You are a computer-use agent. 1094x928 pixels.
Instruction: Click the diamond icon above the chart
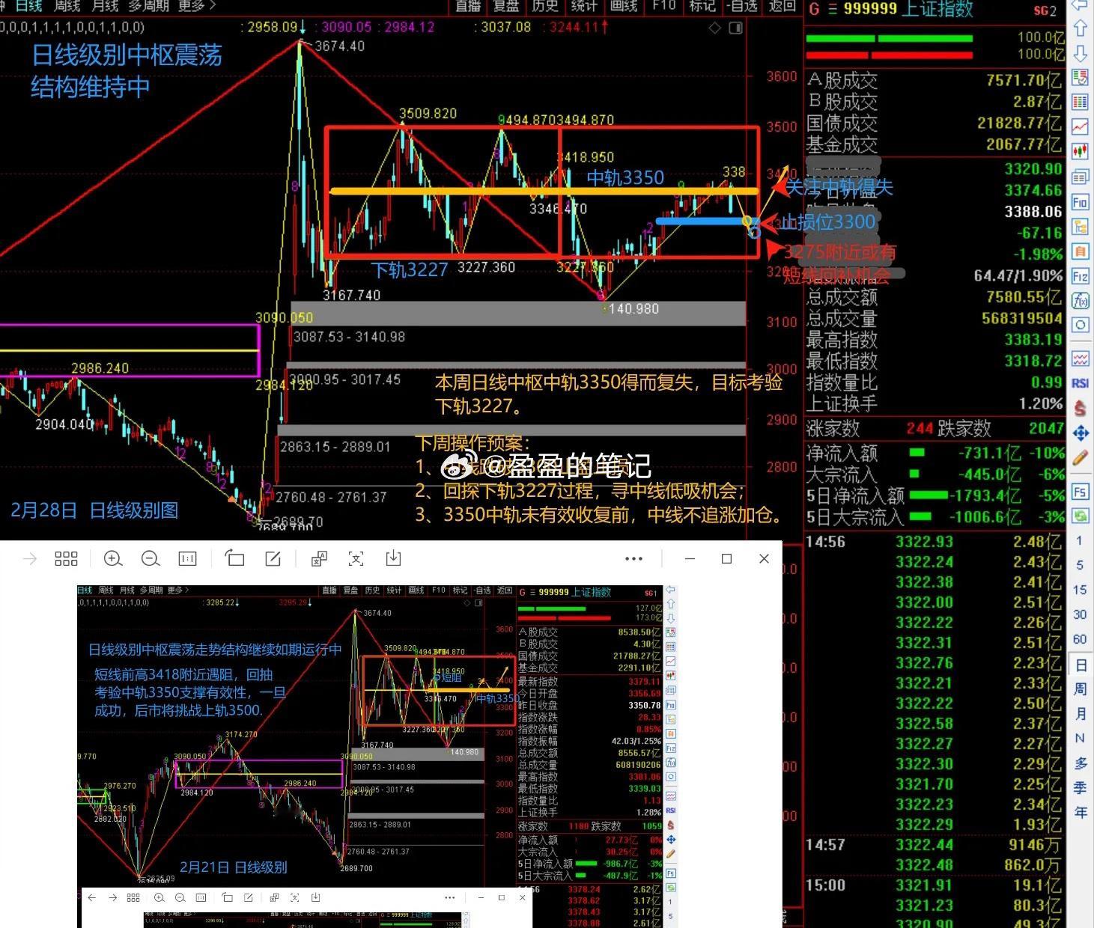tap(715, 28)
